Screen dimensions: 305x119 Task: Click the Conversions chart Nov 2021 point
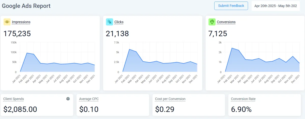(x=293, y=56)
